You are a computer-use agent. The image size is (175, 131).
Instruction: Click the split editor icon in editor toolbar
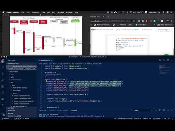[x=168, y=60]
